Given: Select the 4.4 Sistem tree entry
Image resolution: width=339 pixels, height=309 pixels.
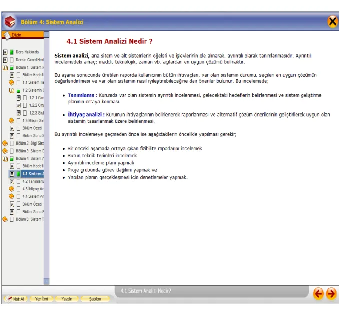Looking at the screenshot, I should pyautogui.click(x=33, y=196).
